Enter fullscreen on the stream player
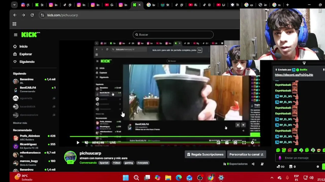This screenshot has height=182, width=325. click(x=244, y=143)
